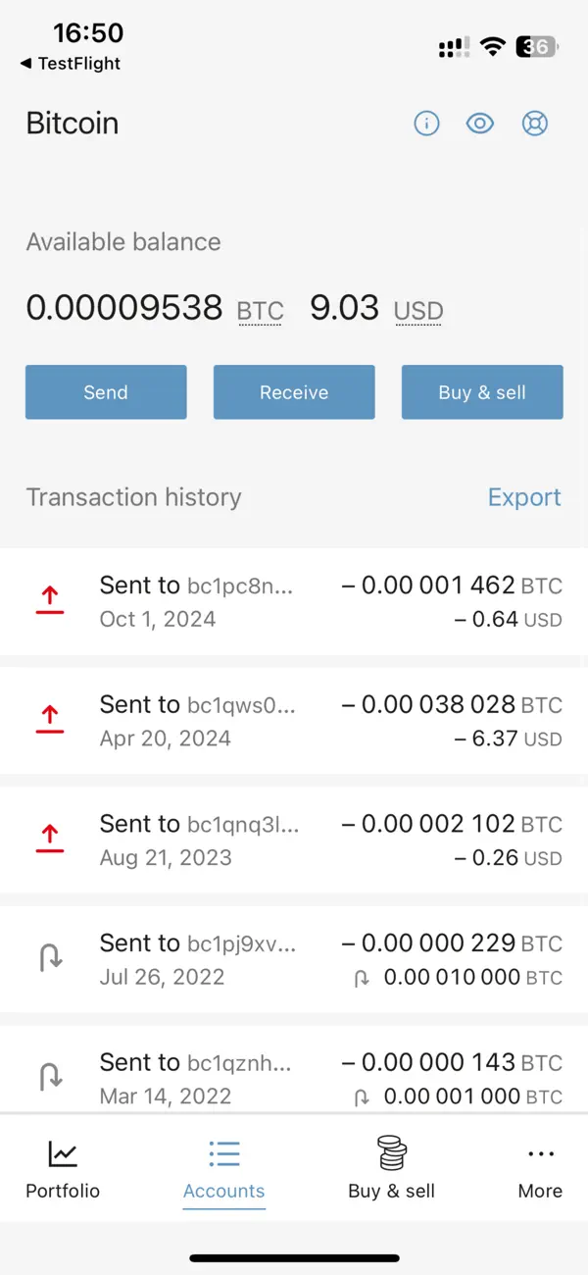
Task: Open the Oct 1 sent transaction details
Action: (x=294, y=601)
